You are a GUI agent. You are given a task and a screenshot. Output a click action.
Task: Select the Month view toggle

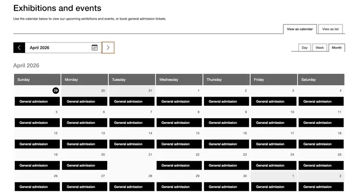pos(337,48)
